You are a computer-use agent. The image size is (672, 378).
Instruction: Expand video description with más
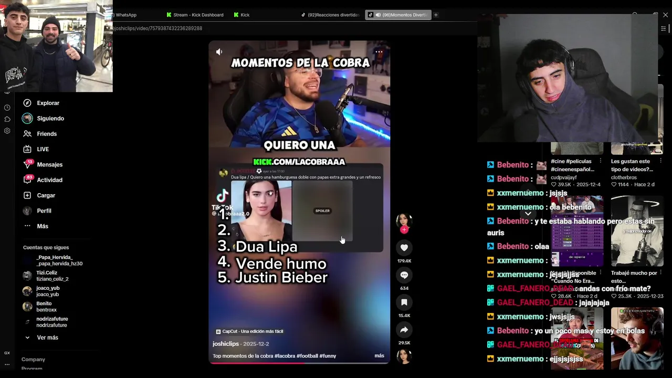(379, 356)
